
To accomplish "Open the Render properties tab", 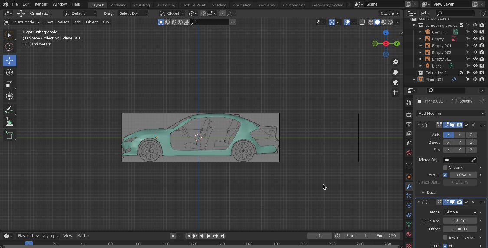I will pos(409,115).
